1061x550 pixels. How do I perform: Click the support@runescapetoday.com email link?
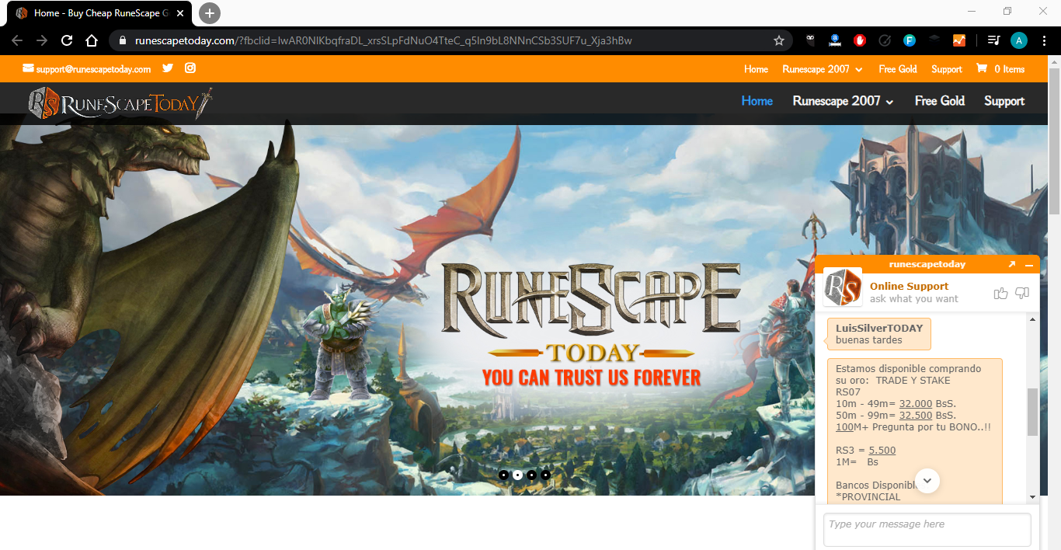[93, 69]
